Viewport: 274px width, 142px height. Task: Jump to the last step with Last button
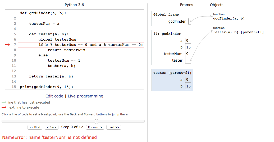[113, 127]
